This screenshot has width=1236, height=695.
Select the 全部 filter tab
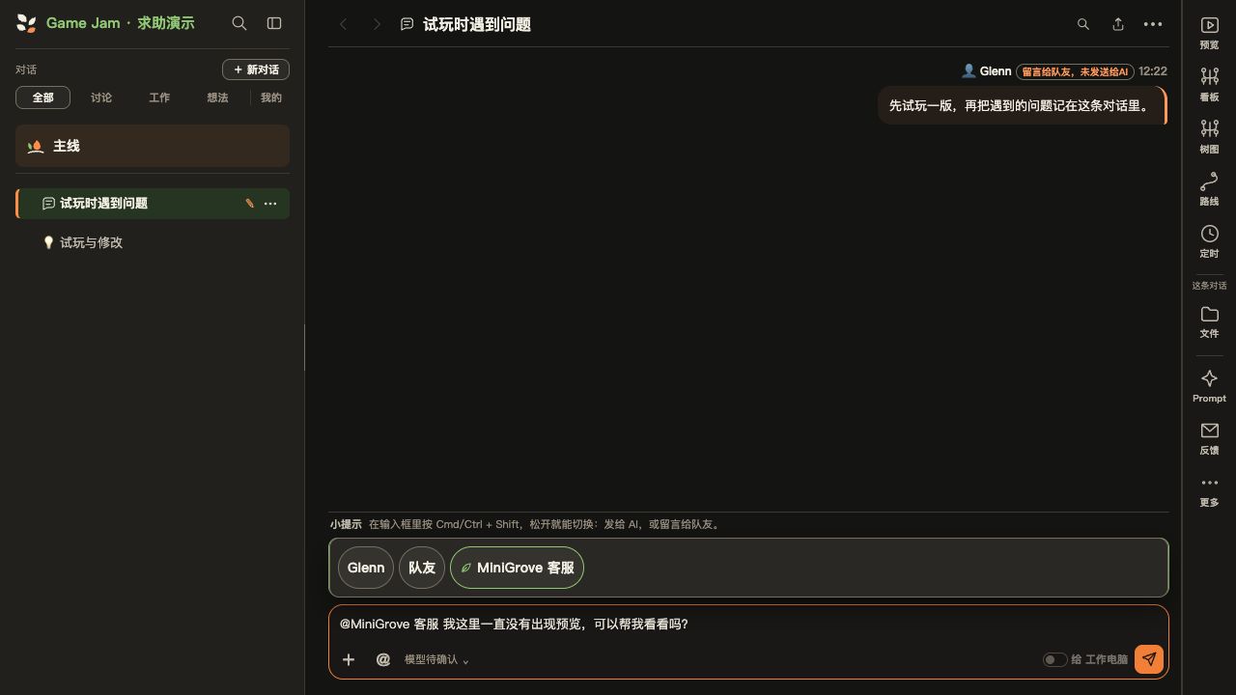42,97
